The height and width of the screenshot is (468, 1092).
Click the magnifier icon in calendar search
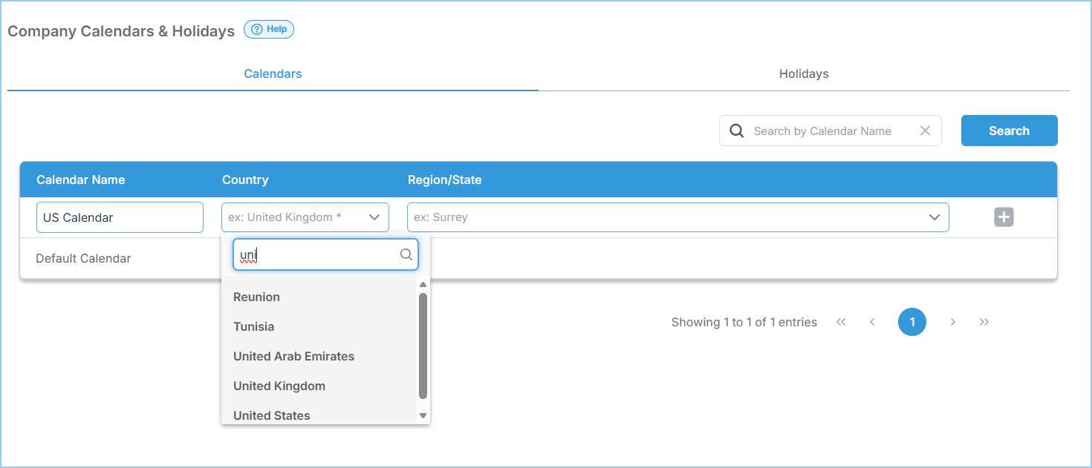point(736,131)
